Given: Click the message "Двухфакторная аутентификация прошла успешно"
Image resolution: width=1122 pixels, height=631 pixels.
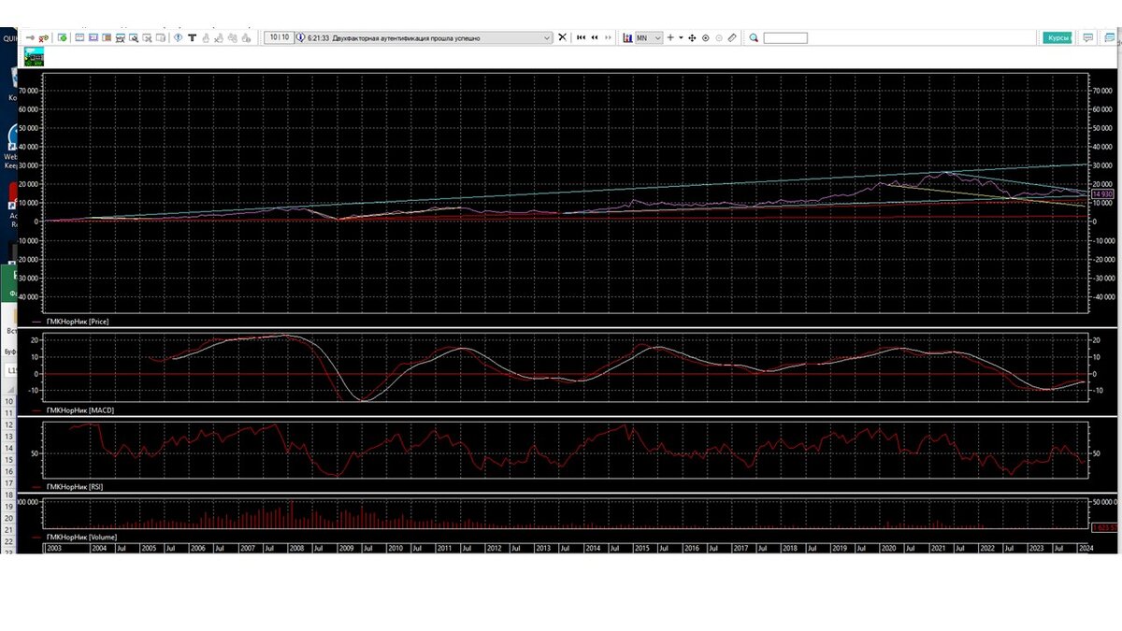Looking at the screenshot, I should point(407,37).
